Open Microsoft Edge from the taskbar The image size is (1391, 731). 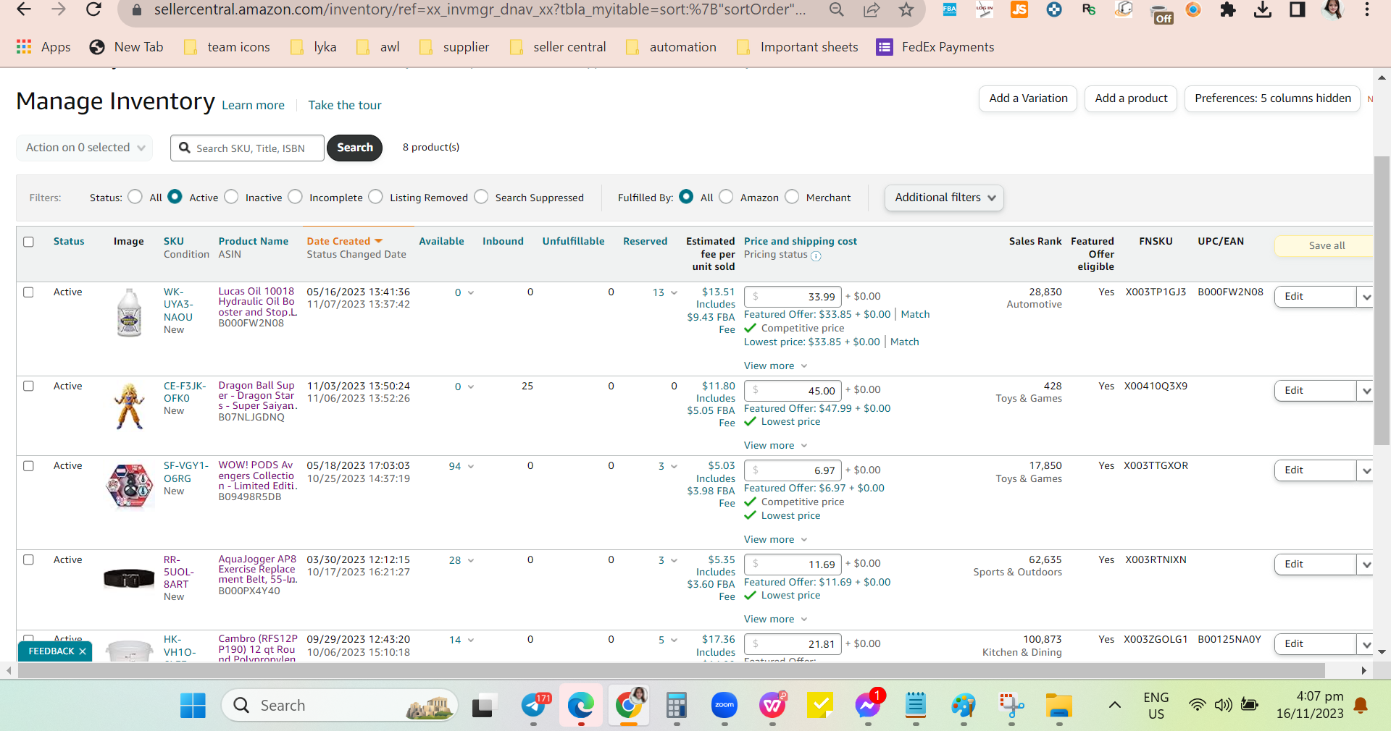(581, 705)
